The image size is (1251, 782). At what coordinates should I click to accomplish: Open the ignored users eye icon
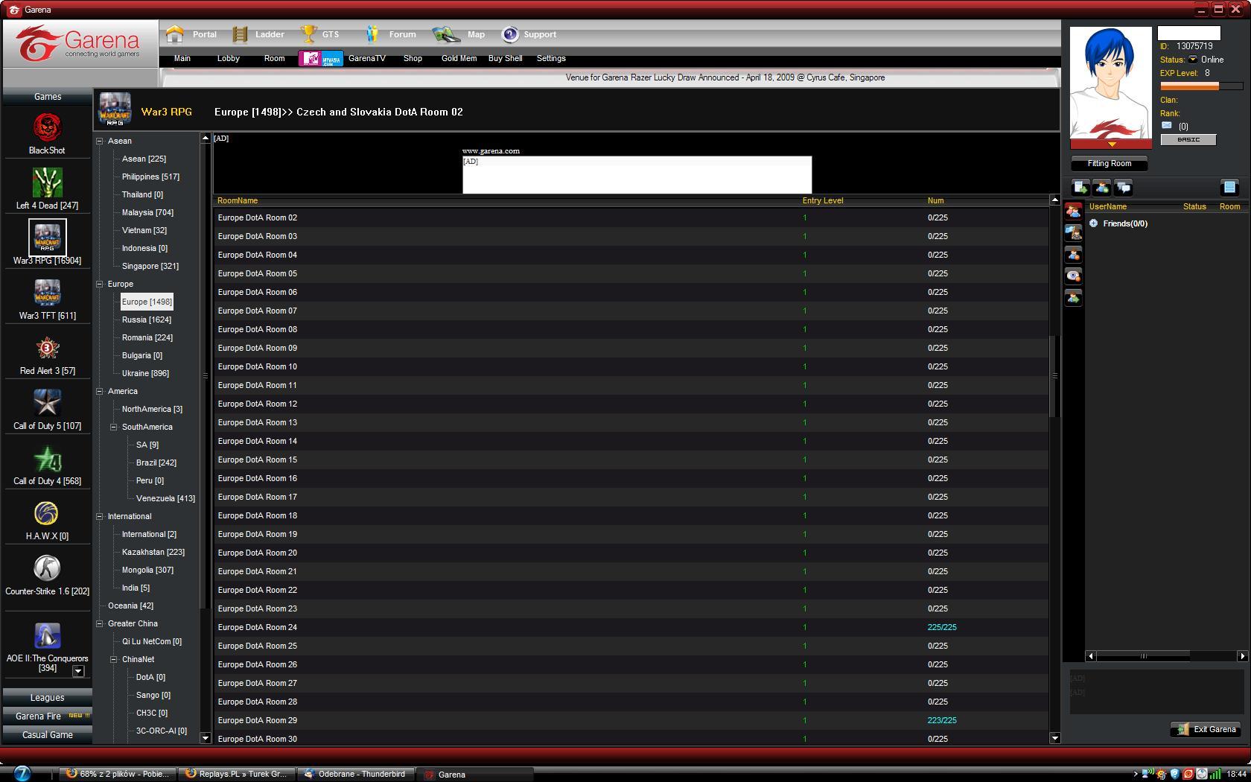click(1073, 276)
